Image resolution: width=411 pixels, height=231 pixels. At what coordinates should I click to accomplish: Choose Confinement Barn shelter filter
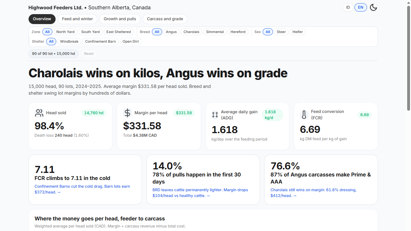101,41
